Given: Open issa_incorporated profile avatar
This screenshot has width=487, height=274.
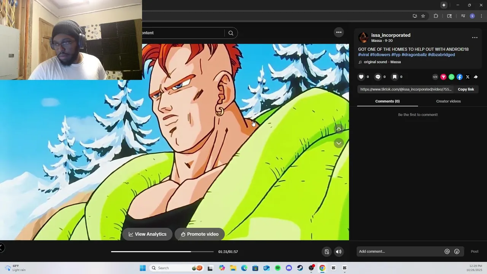Looking at the screenshot, I should pos(363,37).
